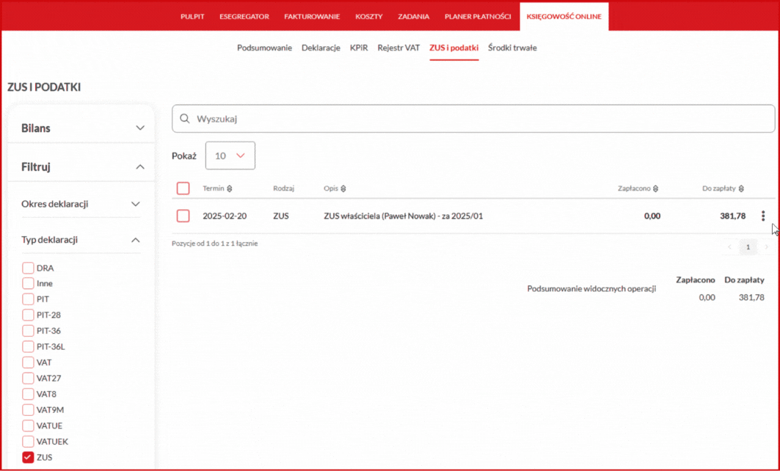Image resolution: width=780 pixels, height=471 pixels.
Task: Enable the Inne declaration type filter
Action: (x=28, y=283)
